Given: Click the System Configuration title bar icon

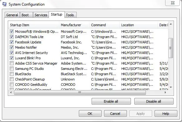Looking at the screenshot, I should 5,4.
